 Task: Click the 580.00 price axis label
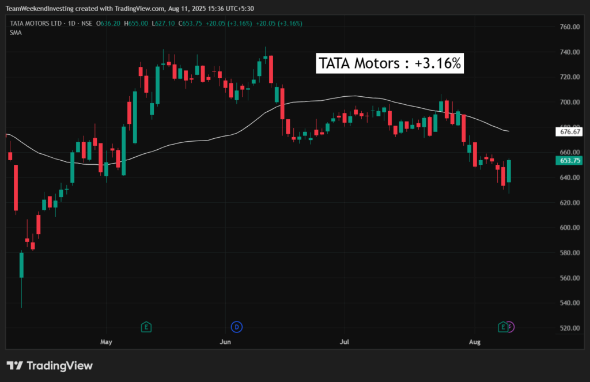click(570, 252)
